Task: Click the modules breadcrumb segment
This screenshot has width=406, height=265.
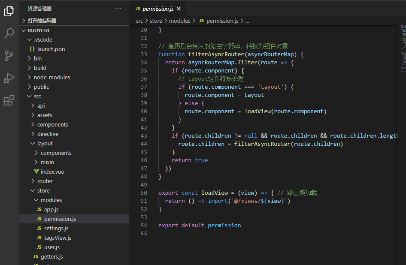Action: click(180, 21)
